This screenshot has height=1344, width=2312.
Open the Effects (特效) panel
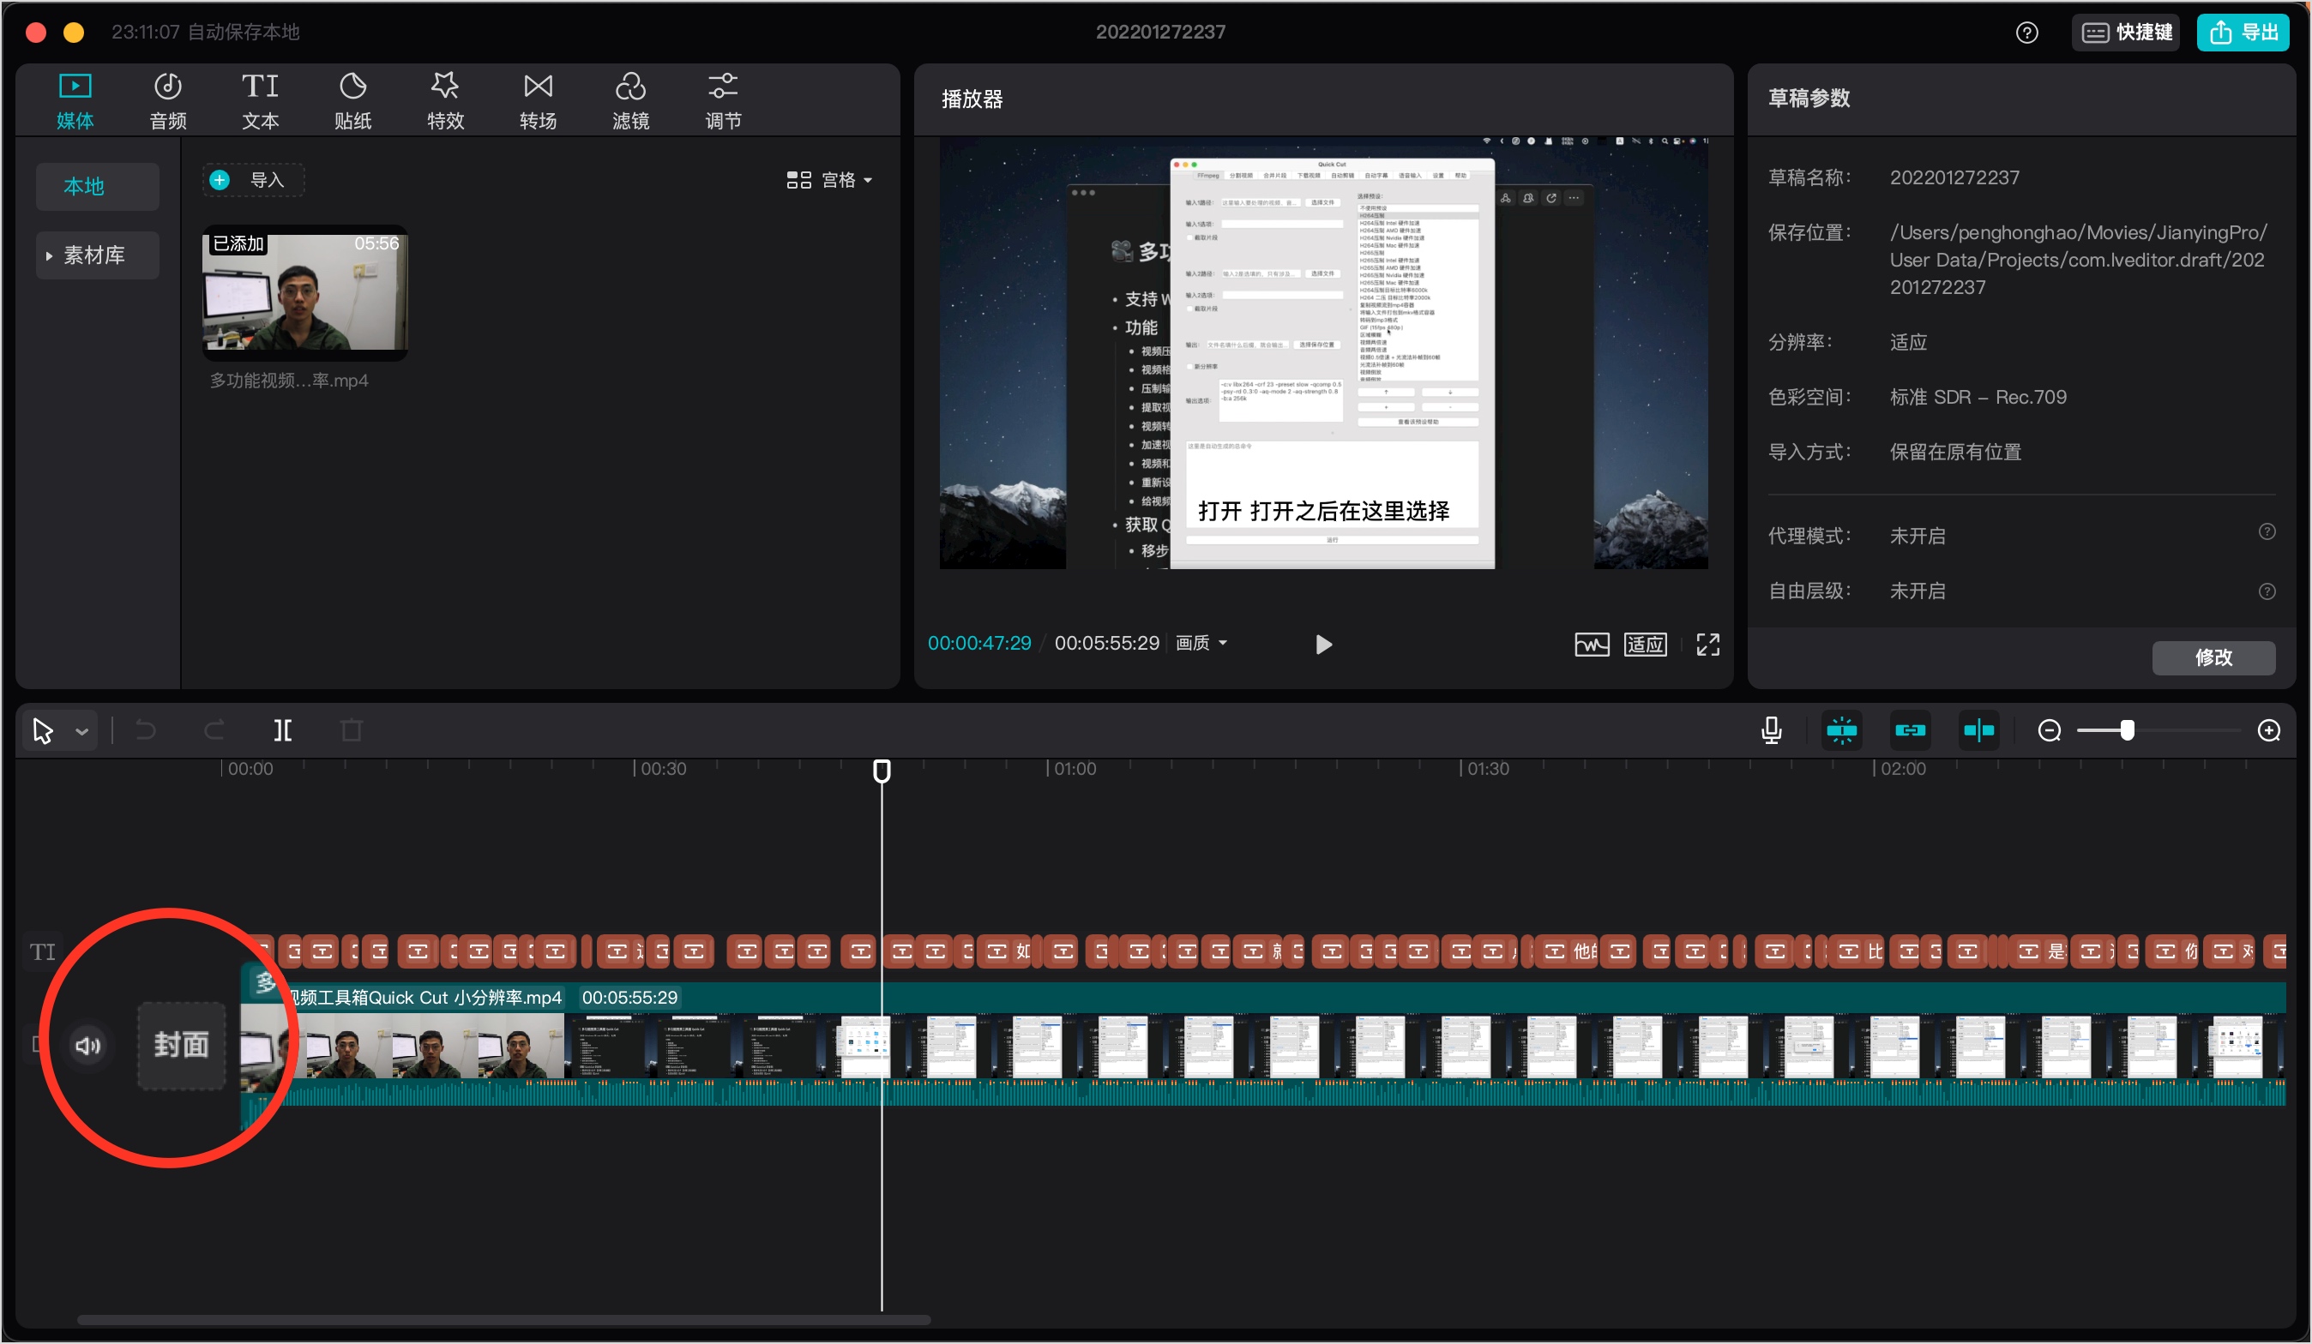(x=445, y=100)
